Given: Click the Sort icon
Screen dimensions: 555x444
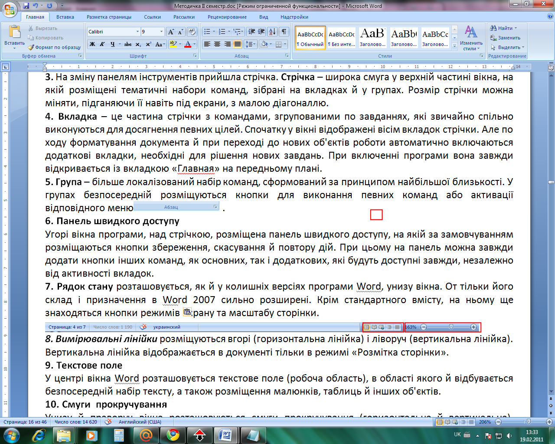Looking at the screenshot, I should 272,32.
